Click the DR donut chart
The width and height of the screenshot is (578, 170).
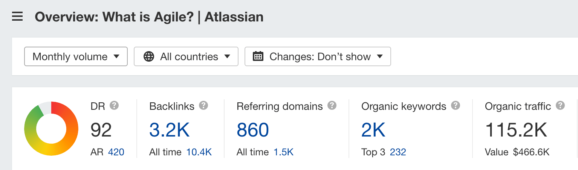pos(51,129)
